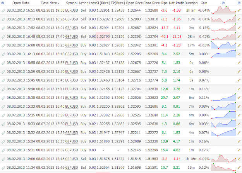Open the mini chart for the 3.21 trade
Screen dimensions: 242x173
(223, 167)
